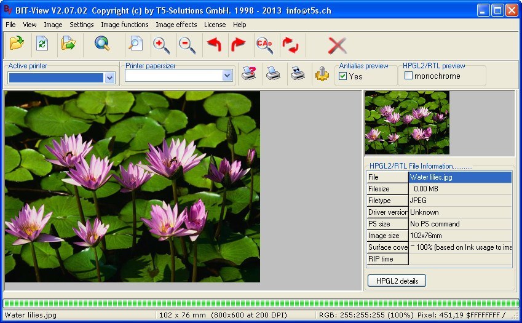Image resolution: width=522 pixels, height=323 pixels.
Task: Click the Unknown driver version value
Action: [460, 212]
